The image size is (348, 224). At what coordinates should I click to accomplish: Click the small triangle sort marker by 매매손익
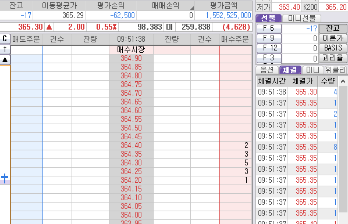tap(192, 8)
